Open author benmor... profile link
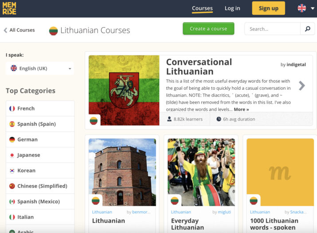 coord(141,212)
